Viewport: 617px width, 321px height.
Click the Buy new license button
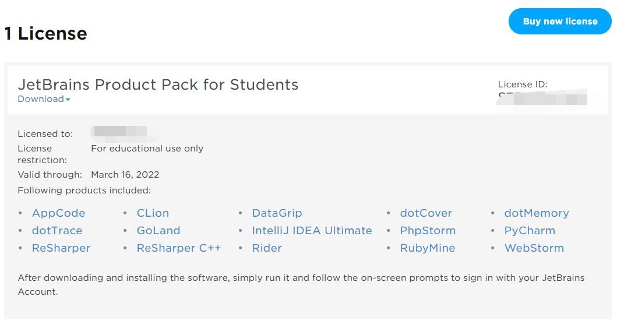560,22
